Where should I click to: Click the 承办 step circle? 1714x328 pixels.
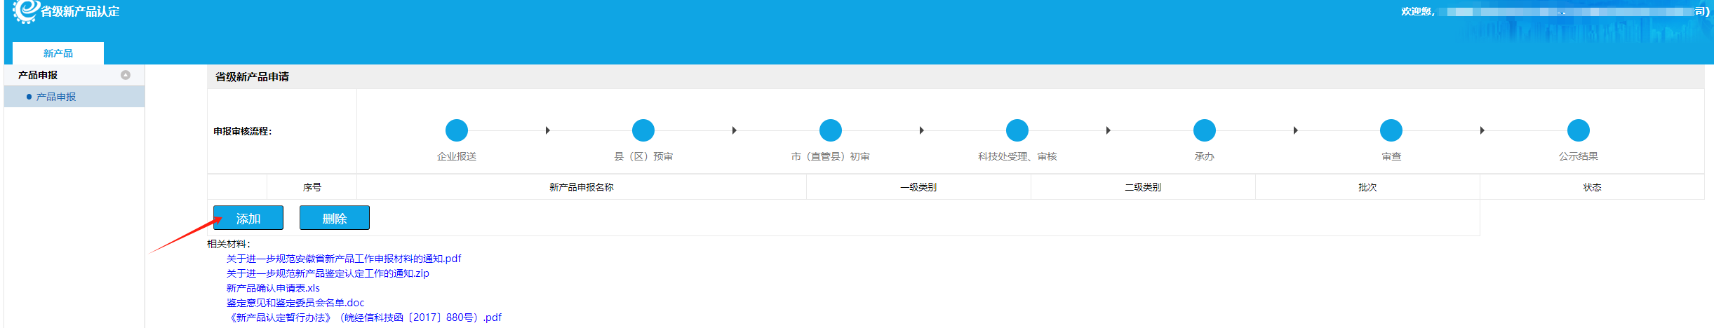tap(1204, 130)
